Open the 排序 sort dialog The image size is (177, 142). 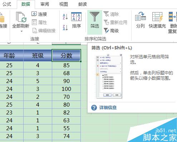[76, 20]
